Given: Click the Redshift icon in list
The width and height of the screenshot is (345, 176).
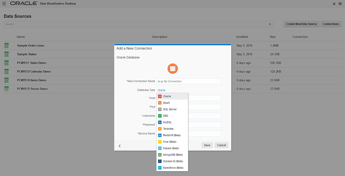Looking at the screenshot, I should click(x=160, y=135).
